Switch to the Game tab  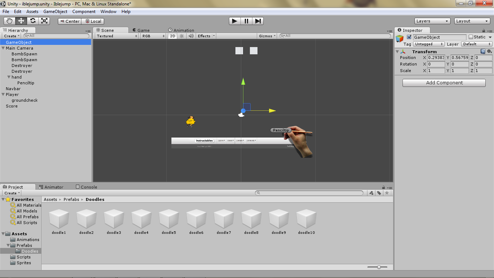[x=141, y=30]
